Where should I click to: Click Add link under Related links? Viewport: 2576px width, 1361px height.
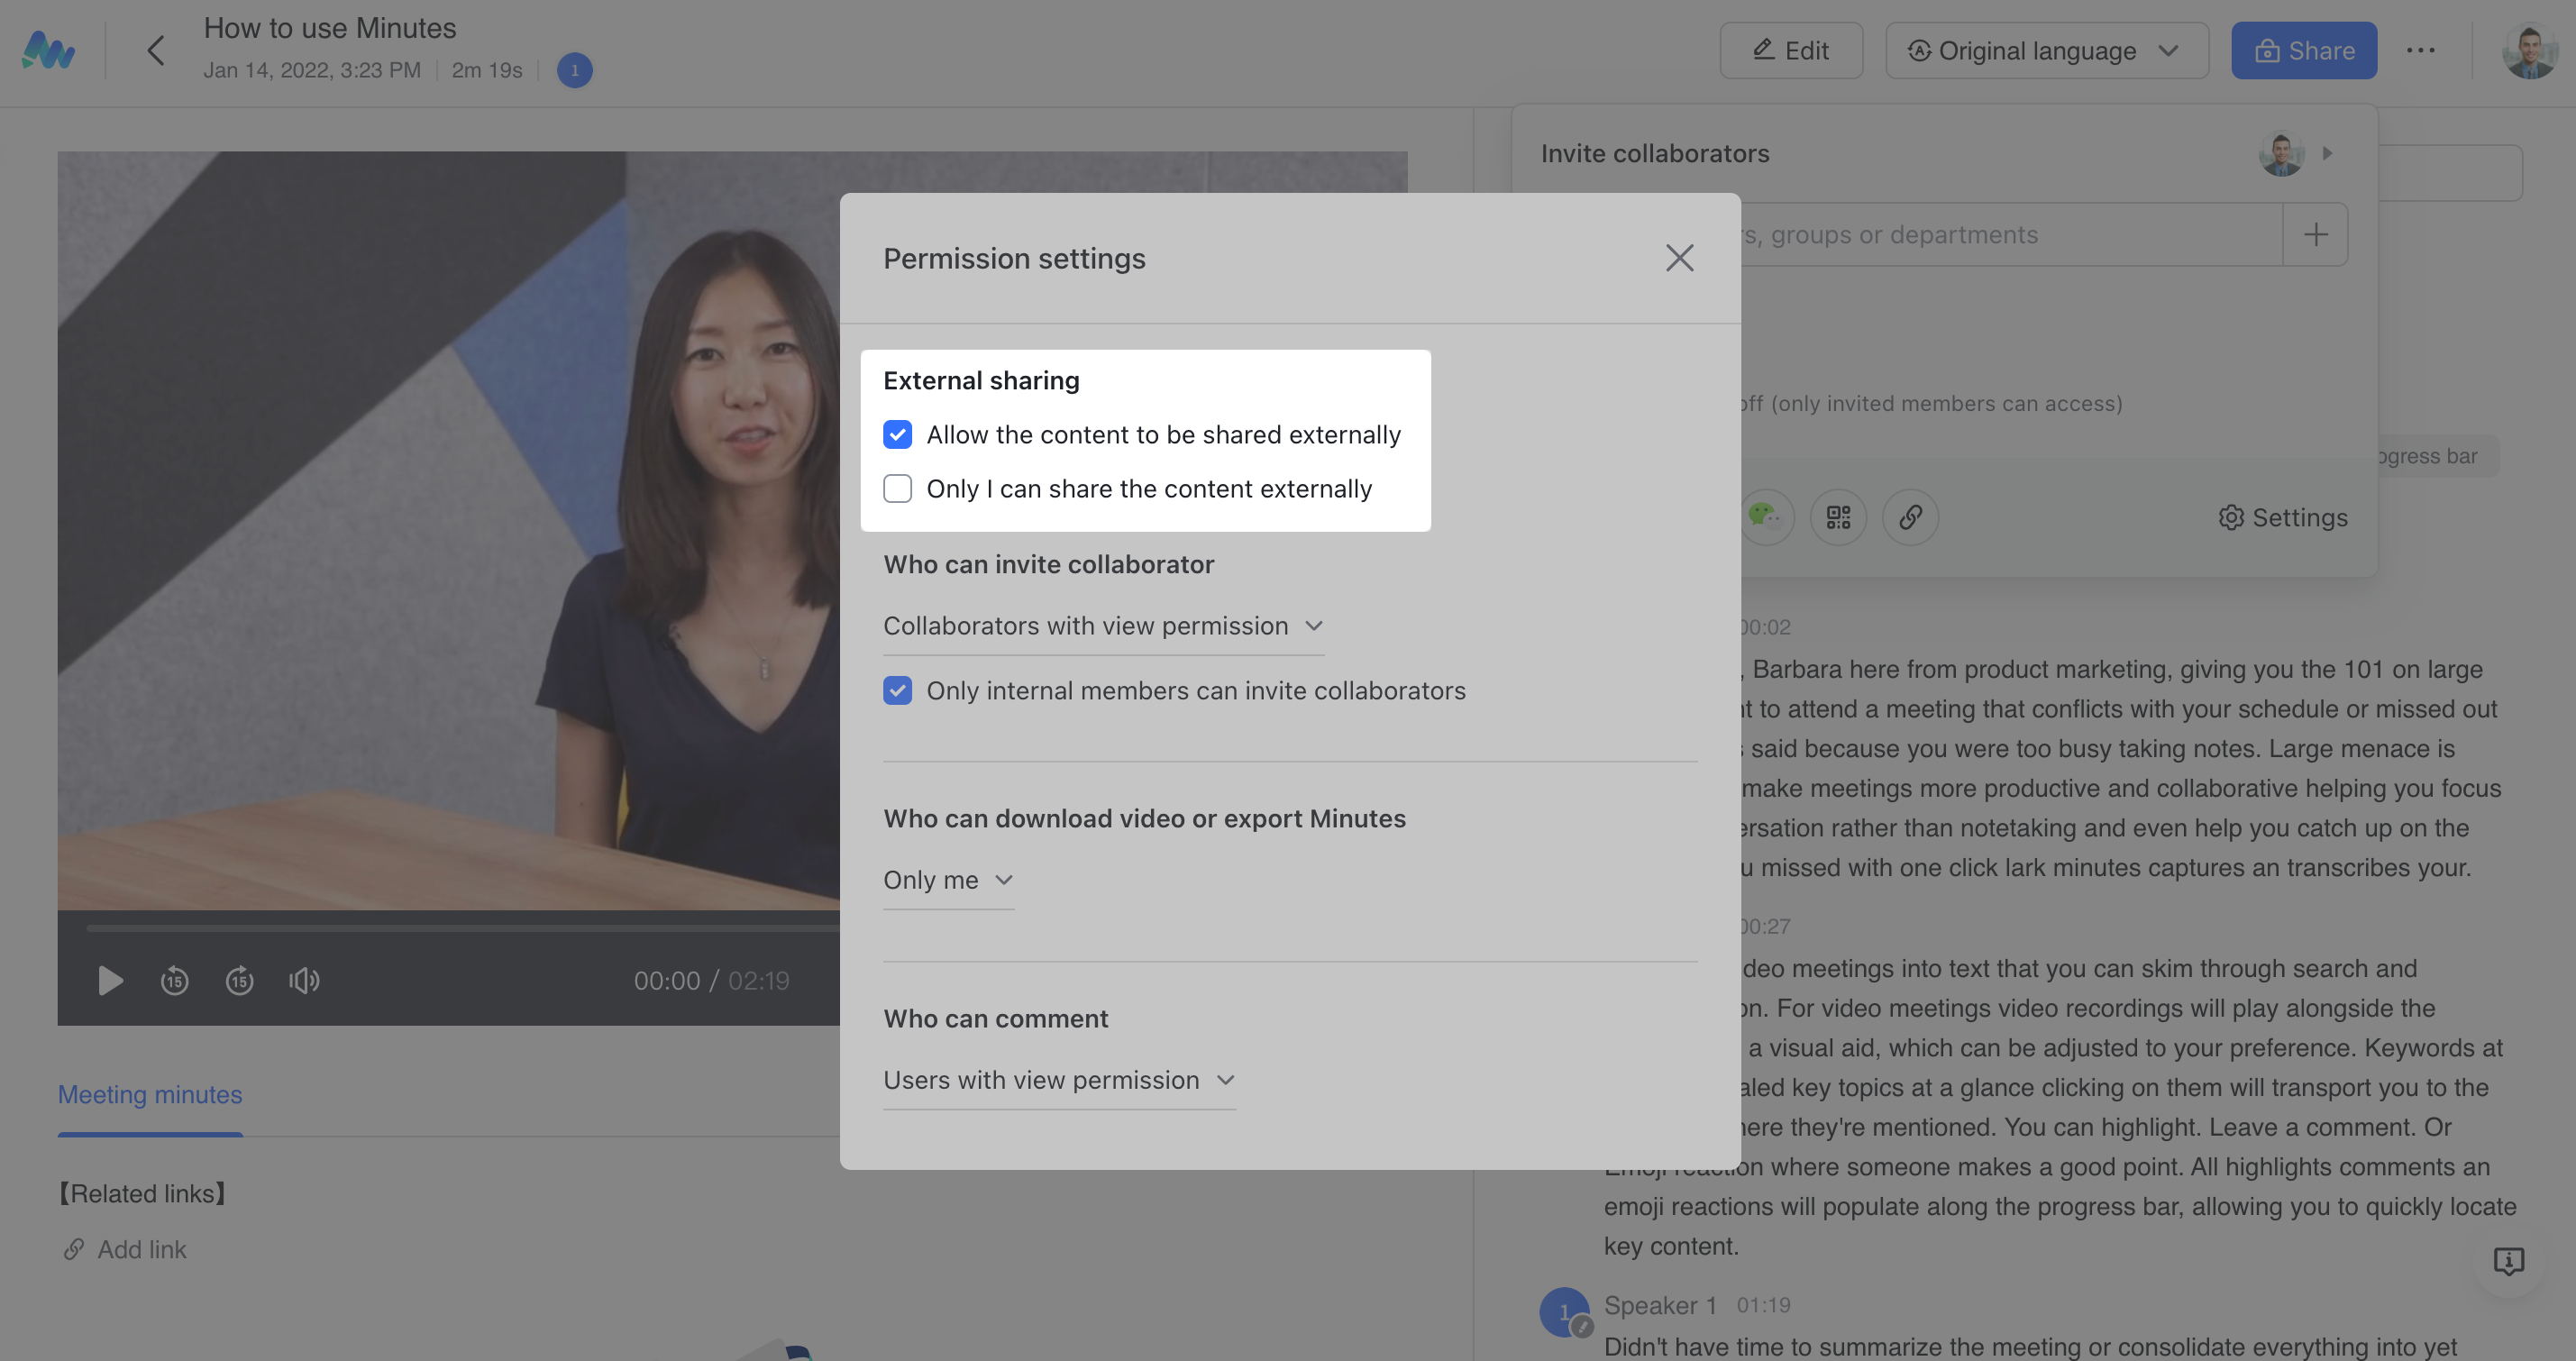tap(125, 1249)
